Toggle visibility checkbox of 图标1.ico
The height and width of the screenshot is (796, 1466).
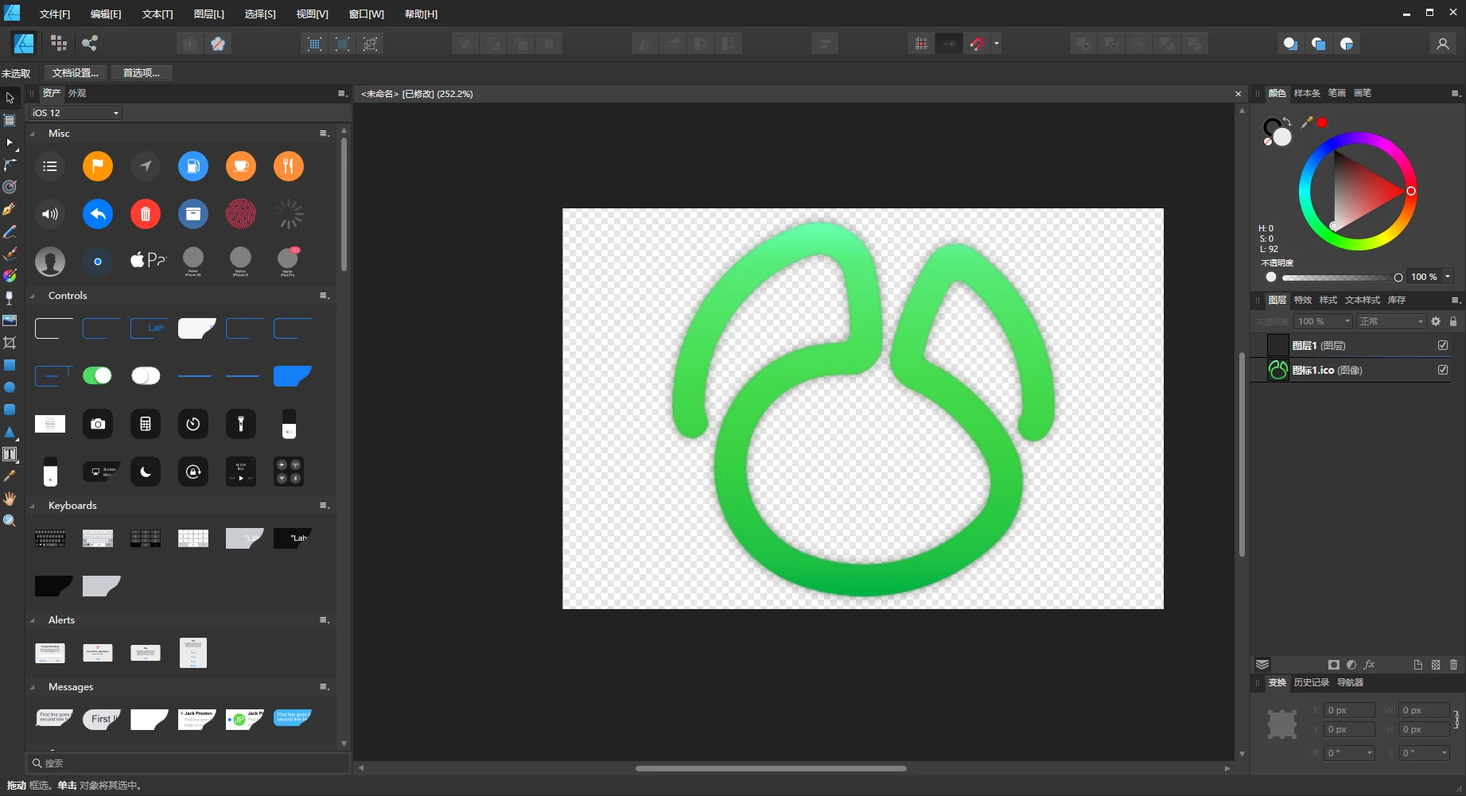click(1443, 370)
